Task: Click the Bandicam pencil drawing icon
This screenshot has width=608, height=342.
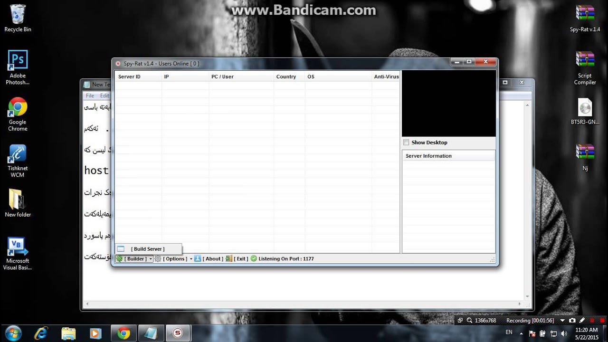Action: pyautogui.click(x=582, y=321)
